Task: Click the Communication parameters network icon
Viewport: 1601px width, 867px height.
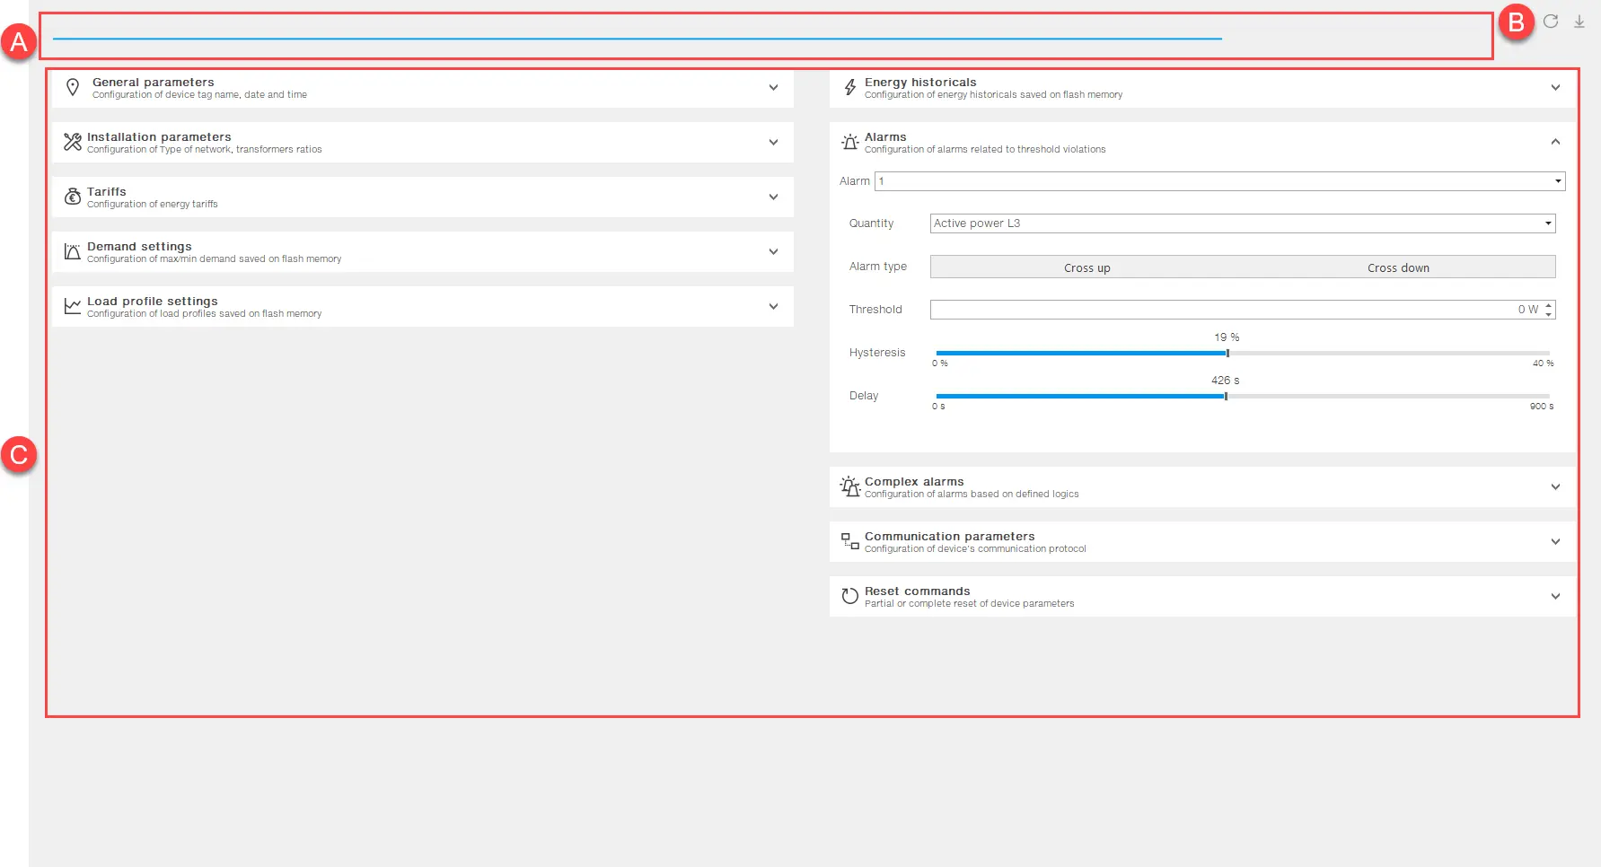Action: point(850,541)
